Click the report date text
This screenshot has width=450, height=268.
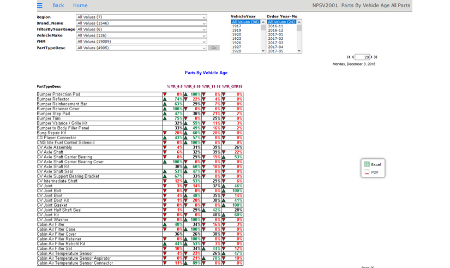point(354,64)
